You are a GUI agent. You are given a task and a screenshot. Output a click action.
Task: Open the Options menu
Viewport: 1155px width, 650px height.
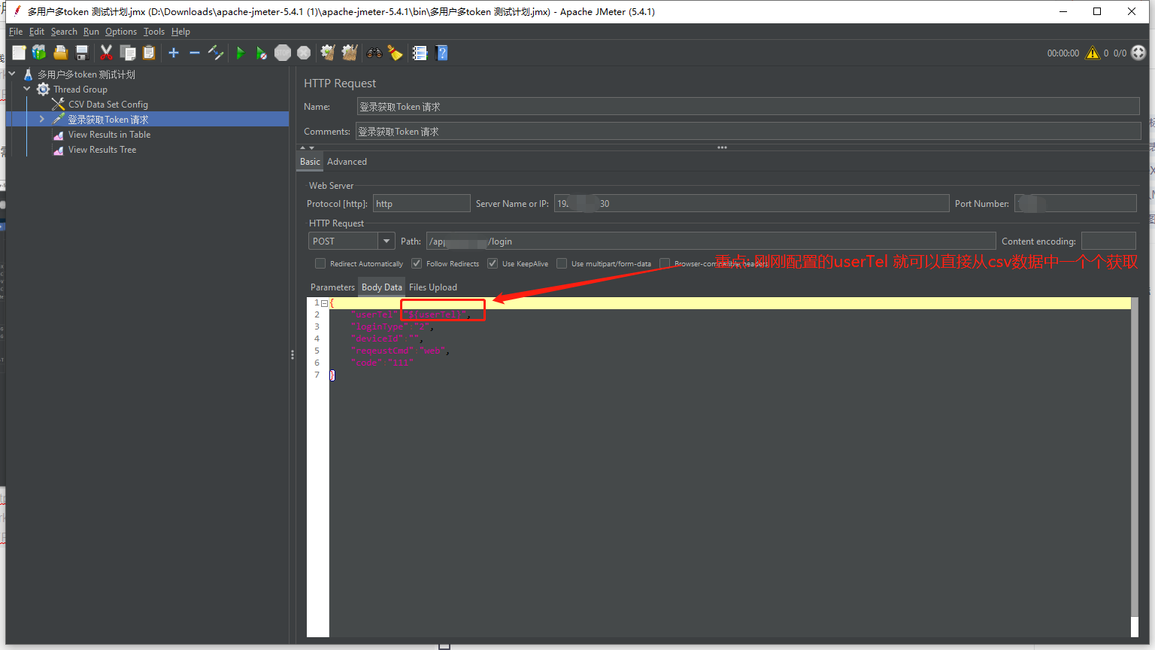(121, 32)
